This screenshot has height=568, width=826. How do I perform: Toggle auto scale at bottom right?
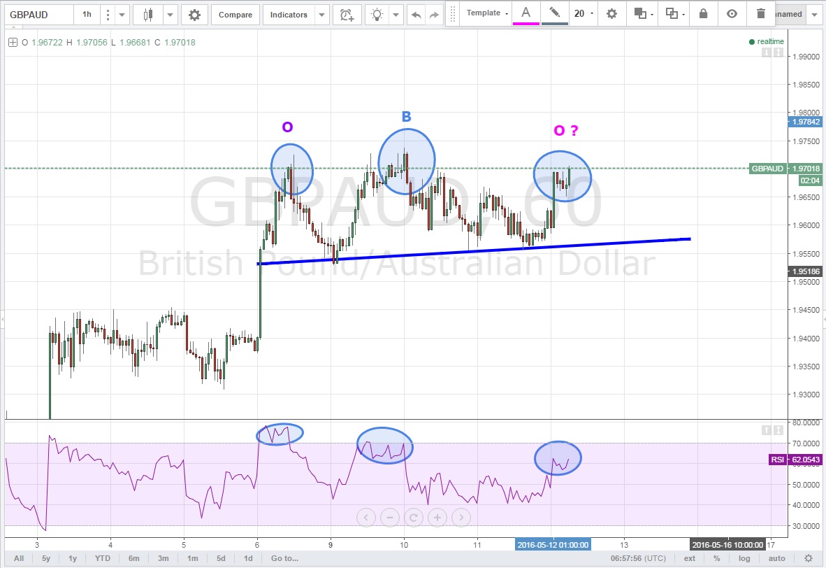point(776,558)
